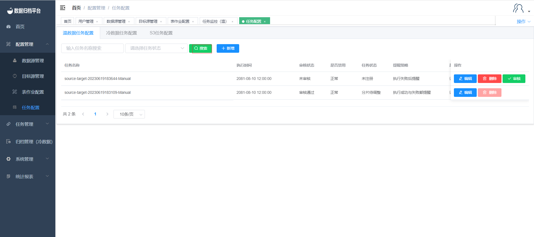Switch to the 首页 page tab
The height and width of the screenshot is (237, 534).
tap(68, 21)
